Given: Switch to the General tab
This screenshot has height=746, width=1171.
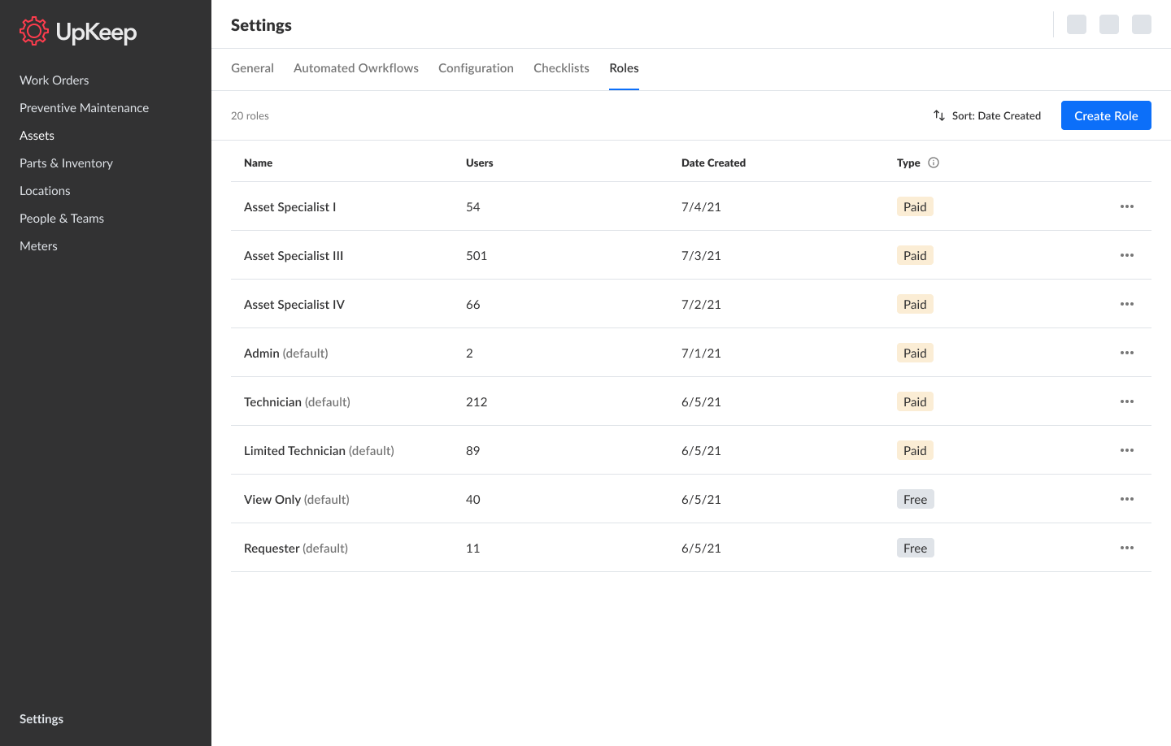Looking at the screenshot, I should click(252, 68).
